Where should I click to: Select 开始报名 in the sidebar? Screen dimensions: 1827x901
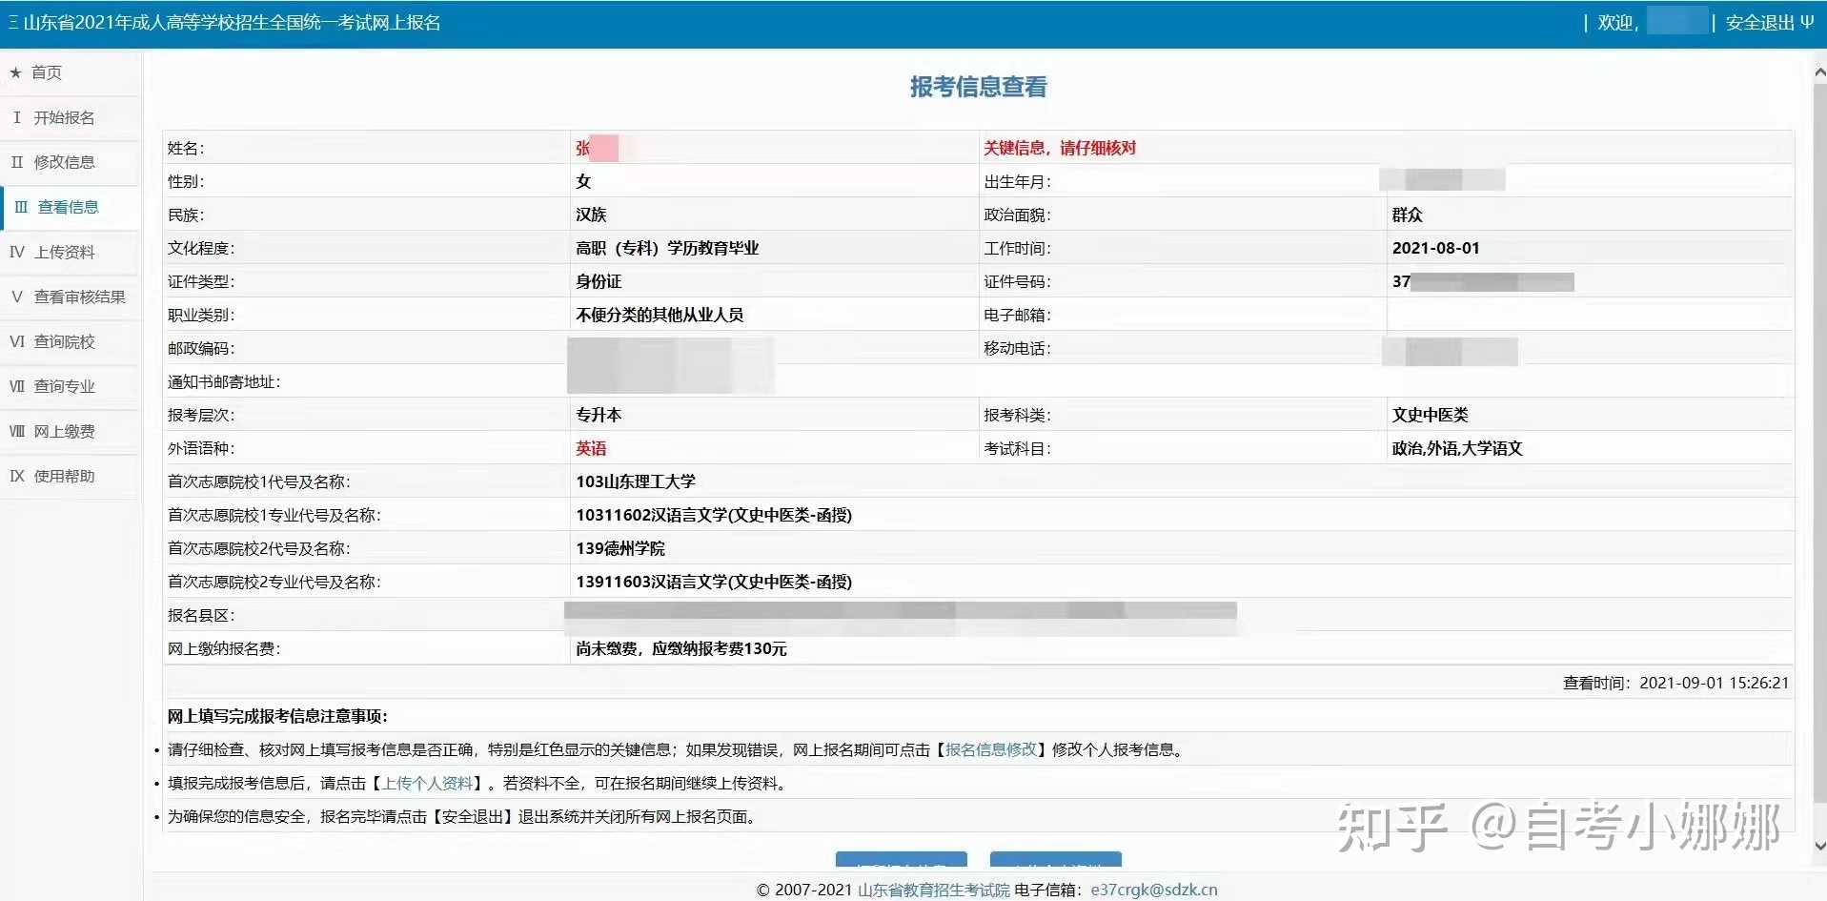[71, 117]
